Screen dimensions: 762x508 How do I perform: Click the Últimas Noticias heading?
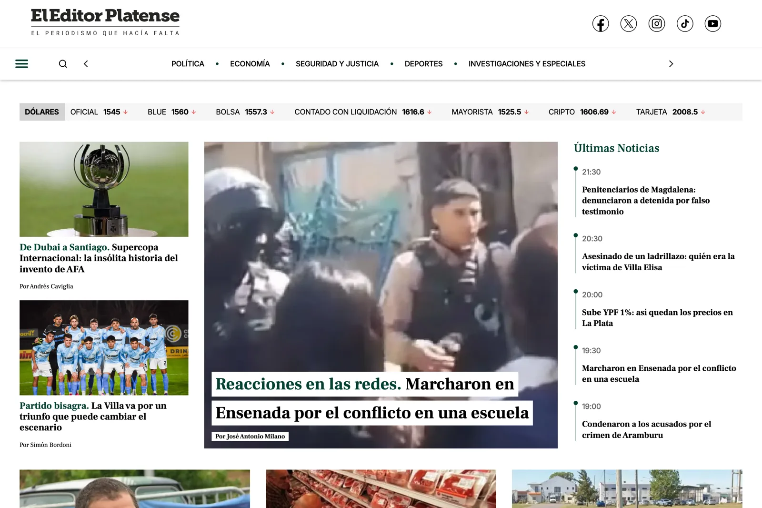click(x=616, y=148)
